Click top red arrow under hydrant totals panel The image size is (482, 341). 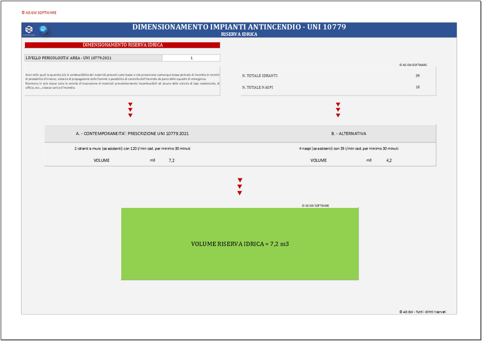pyautogui.click(x=338, y=104)
